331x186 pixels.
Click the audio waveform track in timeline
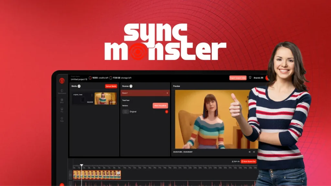pyautogui.click(x=165, y=183)
